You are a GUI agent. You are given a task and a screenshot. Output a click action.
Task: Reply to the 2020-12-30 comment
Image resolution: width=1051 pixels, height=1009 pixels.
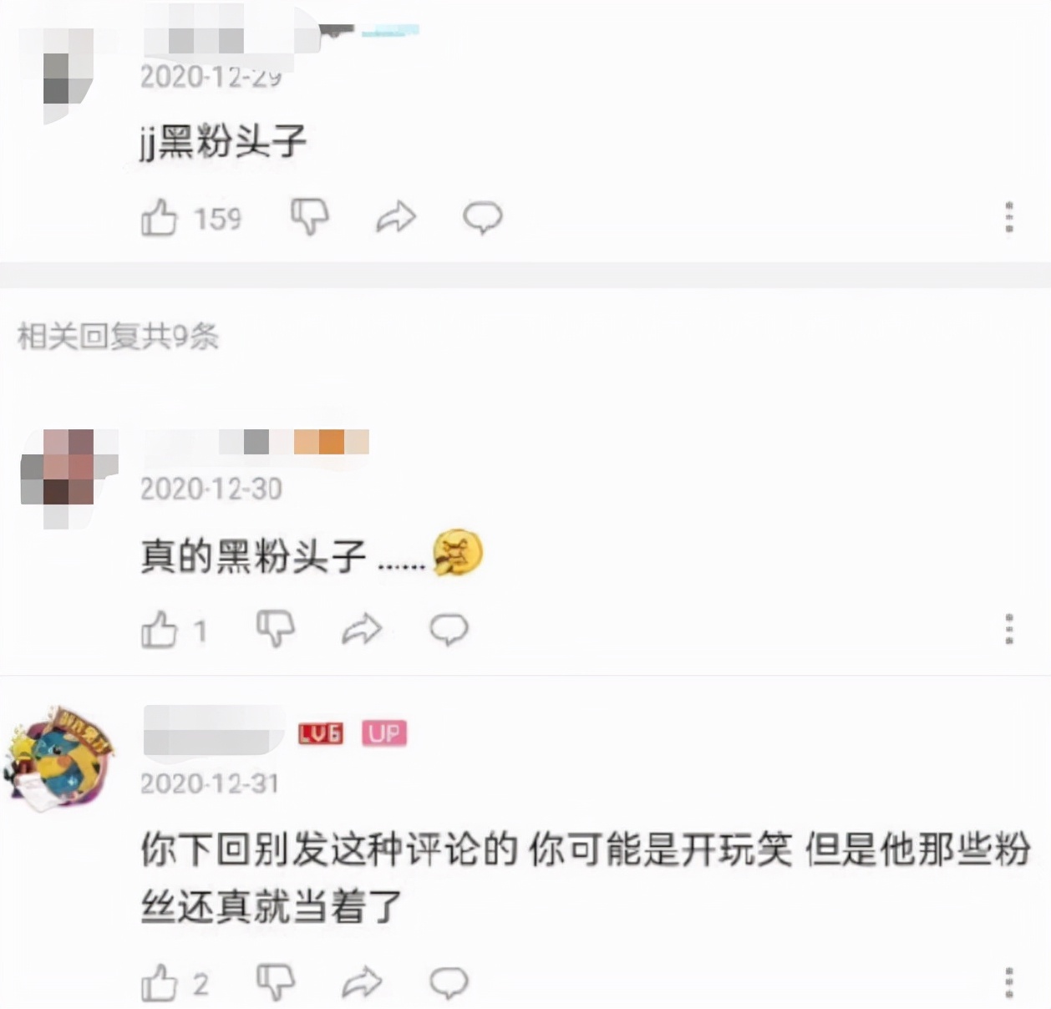(449, 629)
